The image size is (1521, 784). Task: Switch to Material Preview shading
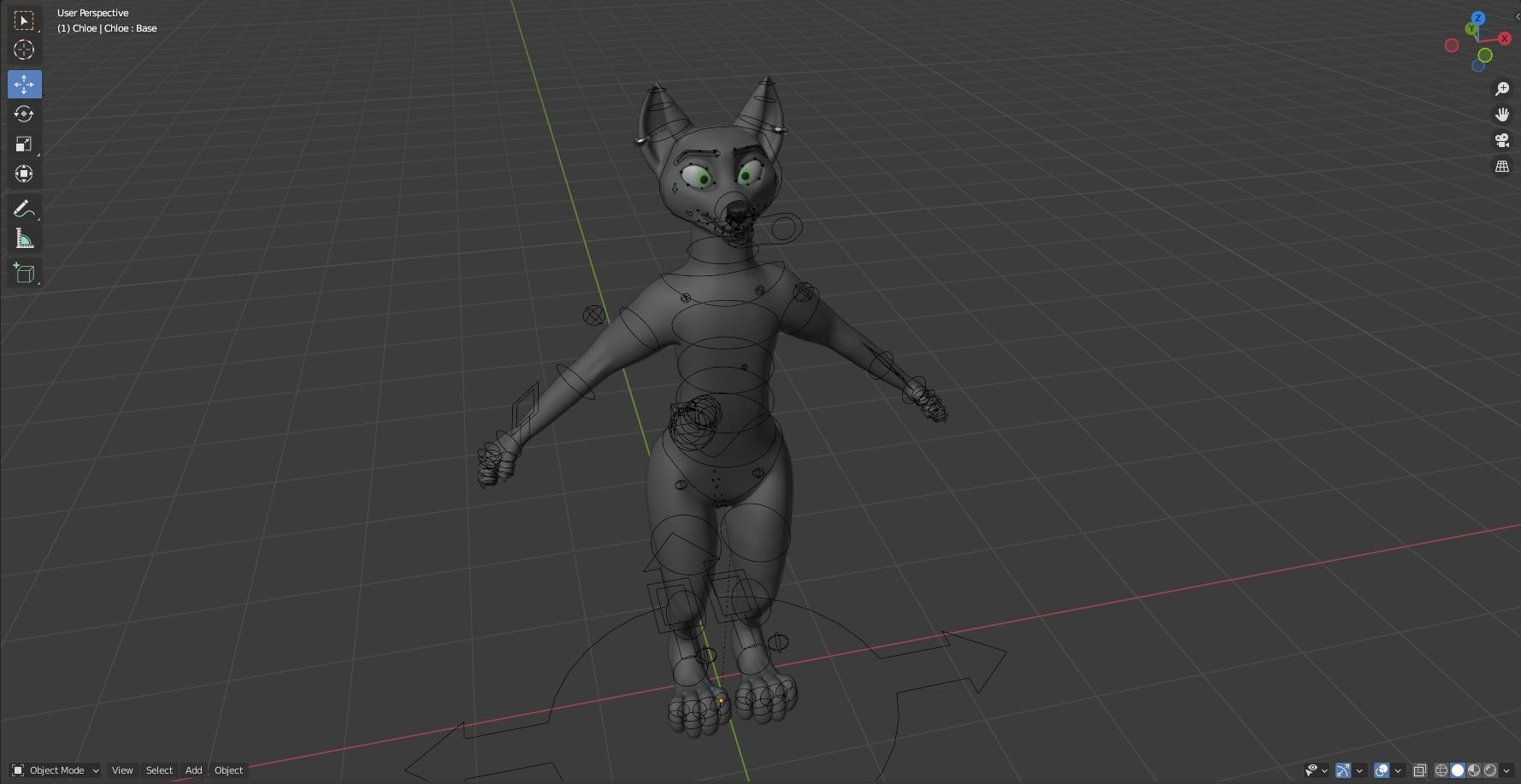[1474, 770]
